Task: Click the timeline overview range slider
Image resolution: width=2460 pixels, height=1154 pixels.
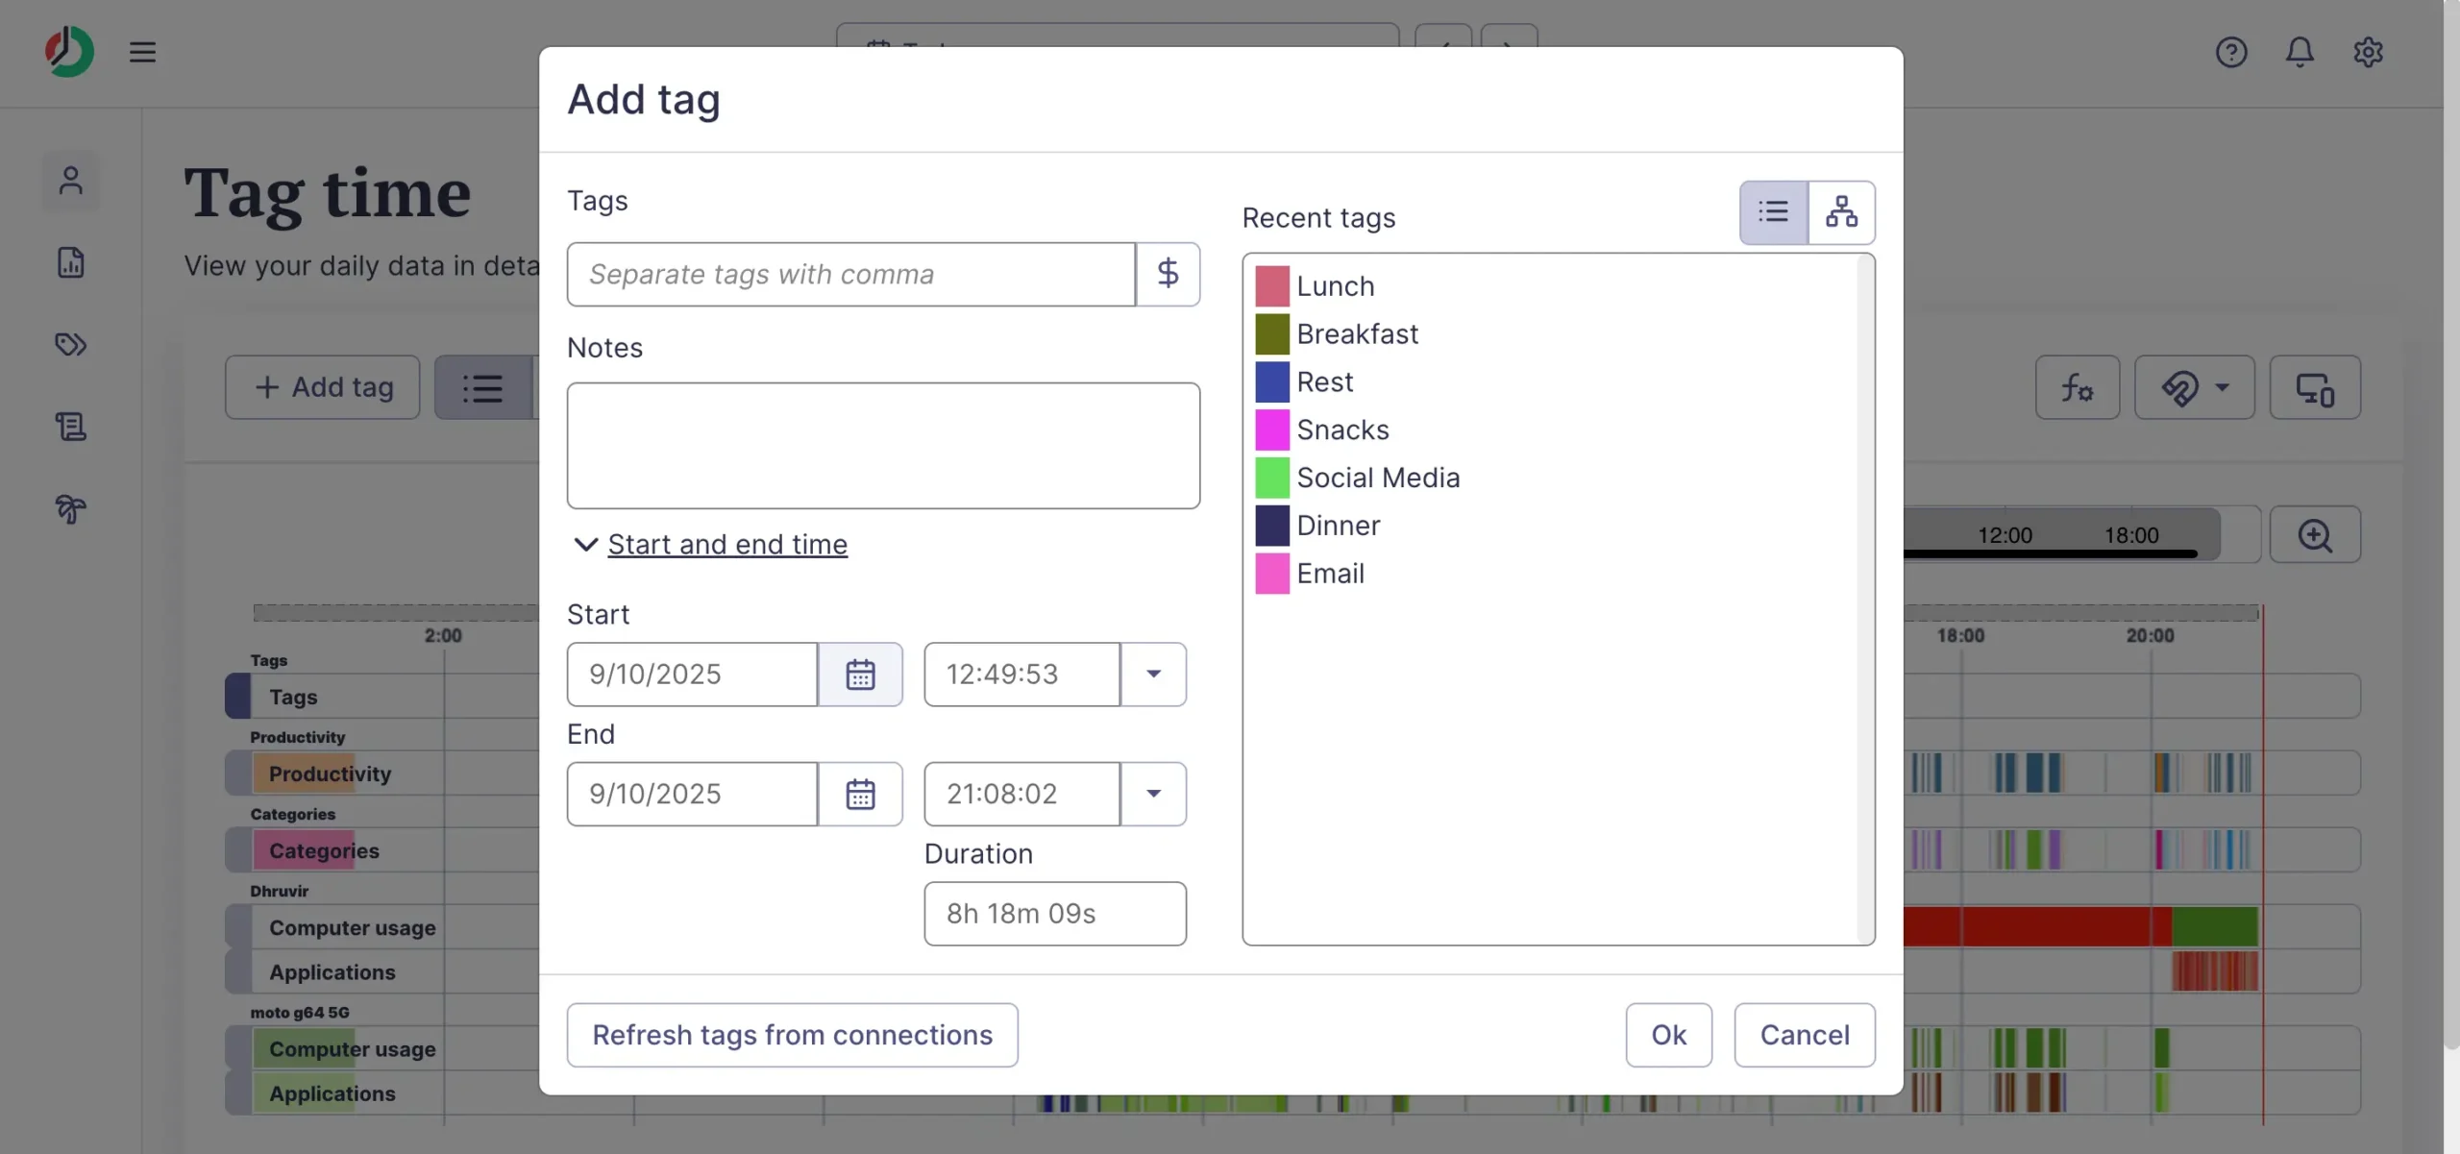Action: (2061, 535)
